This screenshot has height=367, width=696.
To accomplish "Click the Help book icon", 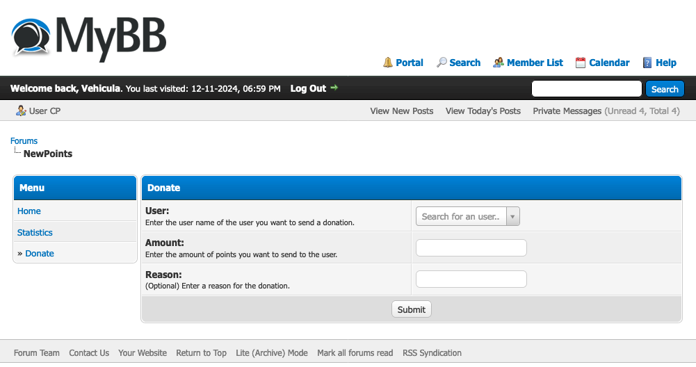I will pos(647,63).
